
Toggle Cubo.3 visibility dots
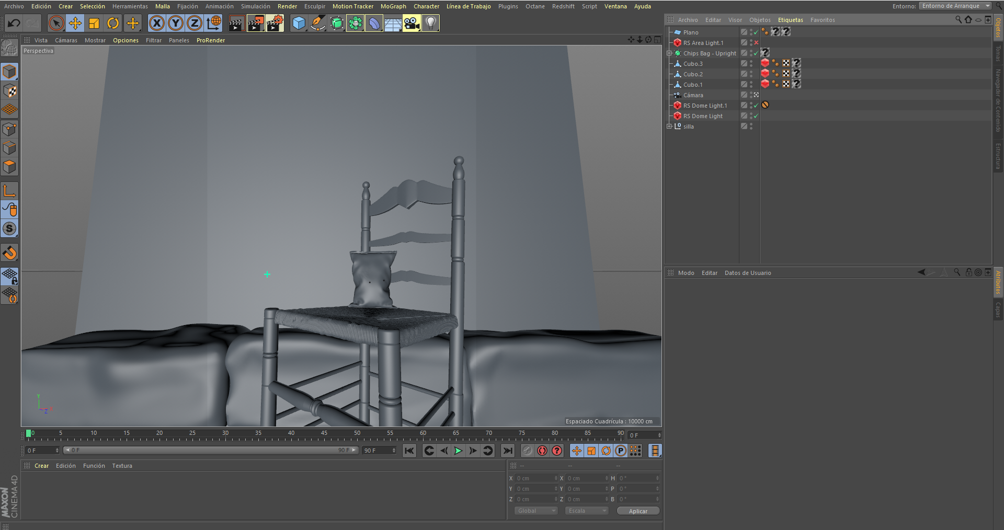pos(751,63)
